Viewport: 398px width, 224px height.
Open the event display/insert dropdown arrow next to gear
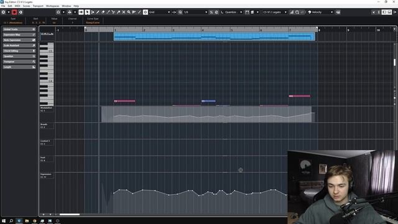[x=9, y=12]
